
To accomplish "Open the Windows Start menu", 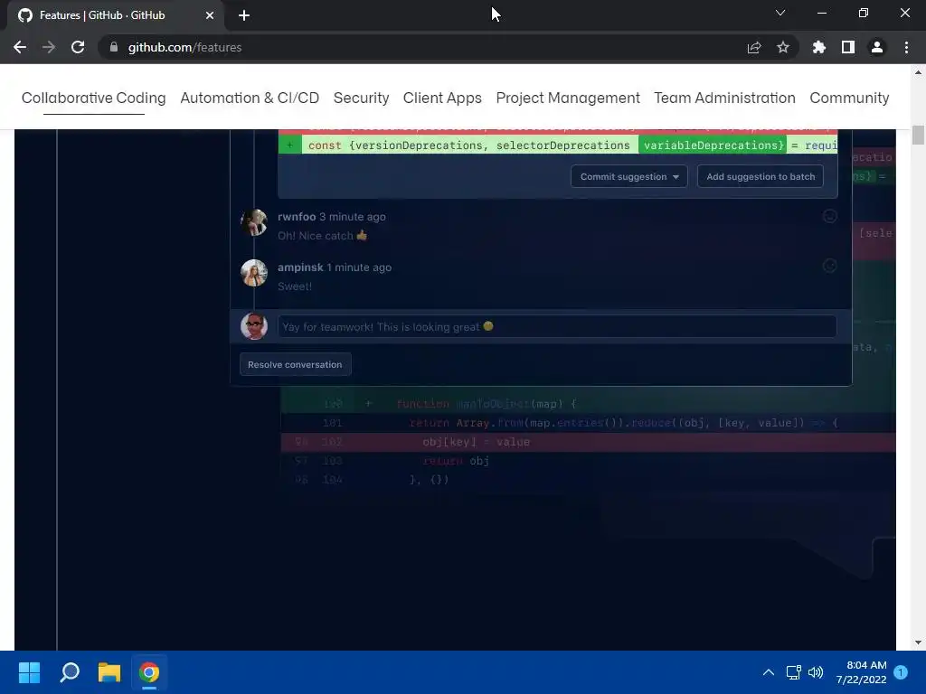I will coord(29,672).
